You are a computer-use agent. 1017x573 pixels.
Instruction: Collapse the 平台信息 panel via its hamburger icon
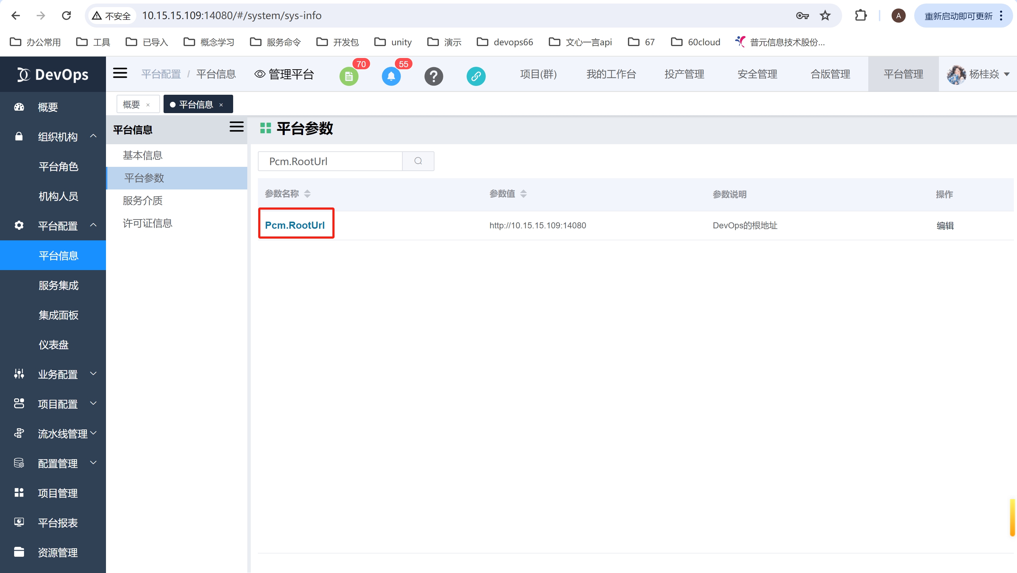(236, 127)
